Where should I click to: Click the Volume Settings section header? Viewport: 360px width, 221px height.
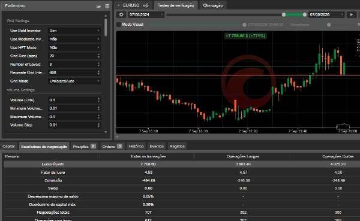[x=21, y=90]
